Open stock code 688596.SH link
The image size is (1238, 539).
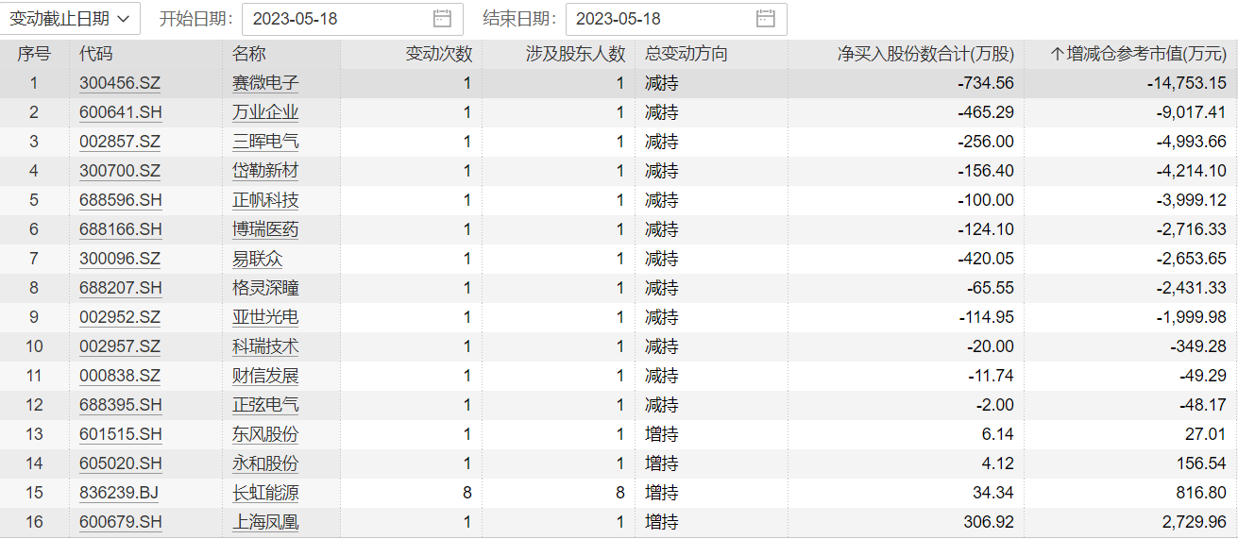tap(121, 200)
